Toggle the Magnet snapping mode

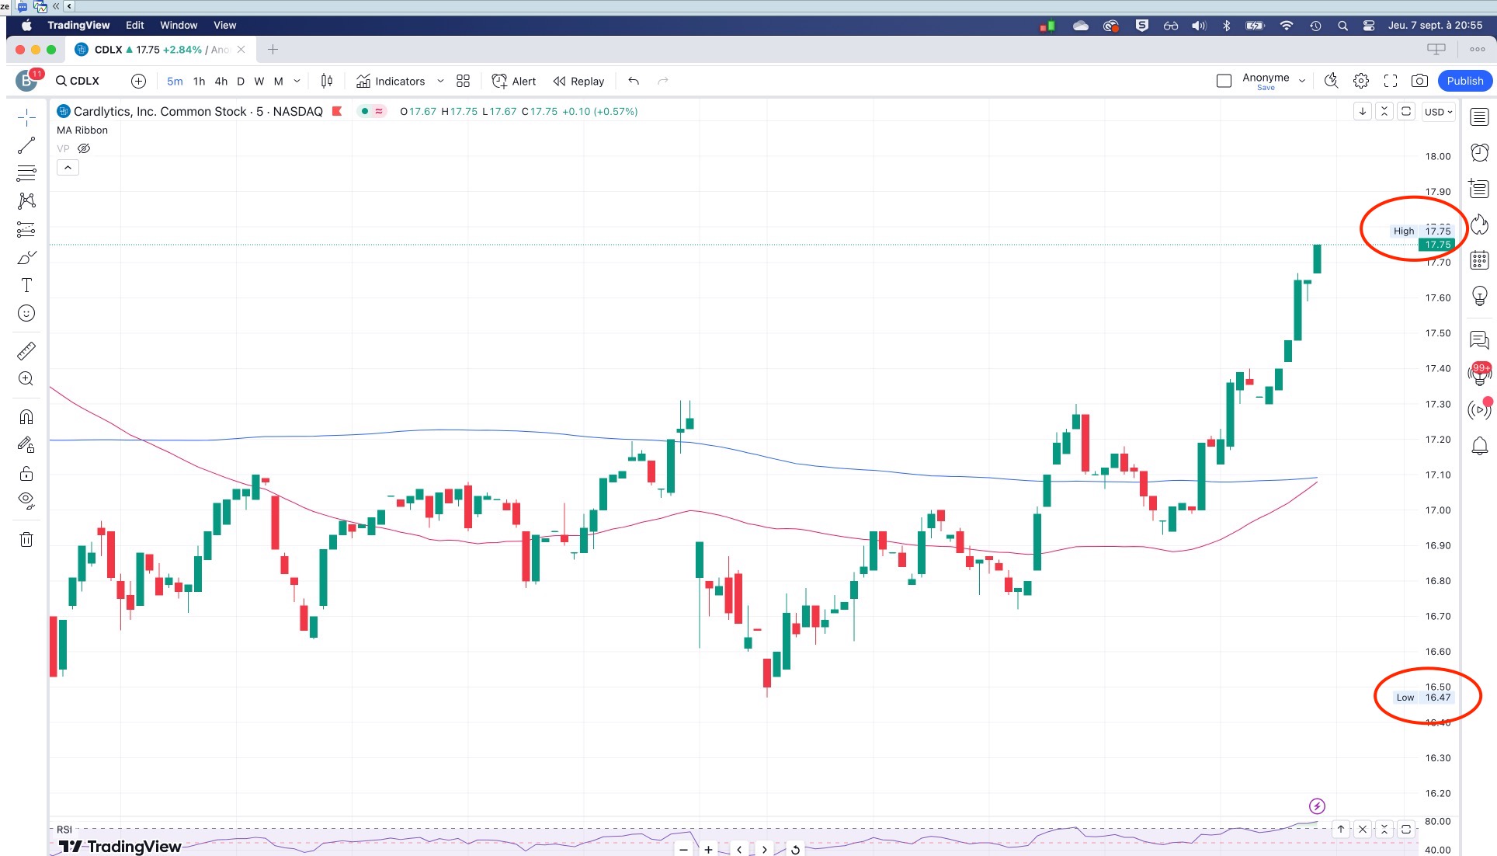[26, 417]
